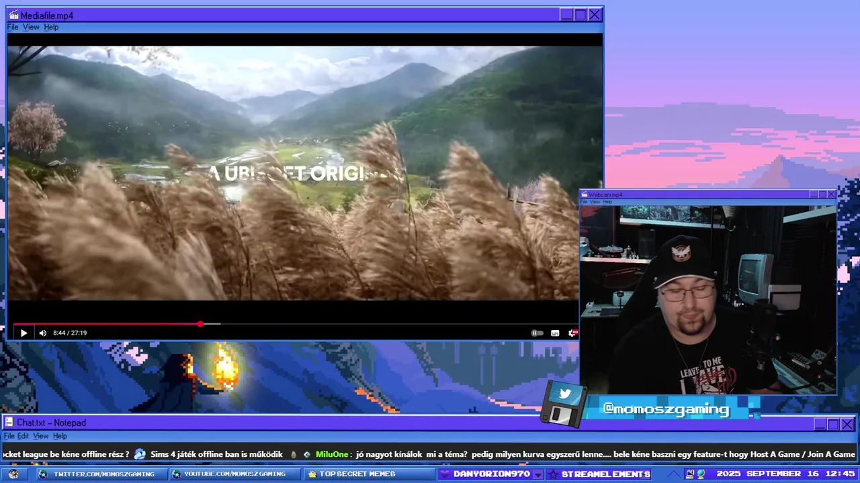Click the red progress bar scrubber
Viewport: 860px width, 483px height.
point(200,324)
